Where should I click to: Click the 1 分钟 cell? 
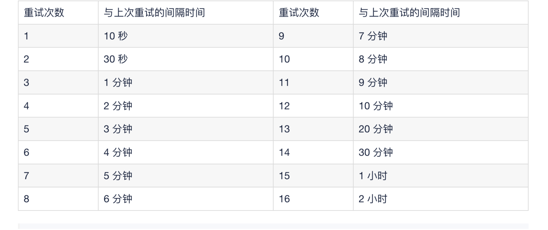click(x=118, y=82)
